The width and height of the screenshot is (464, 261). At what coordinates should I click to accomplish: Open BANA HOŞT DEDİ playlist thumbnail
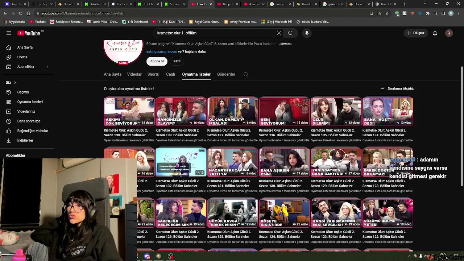pos(388,112)
